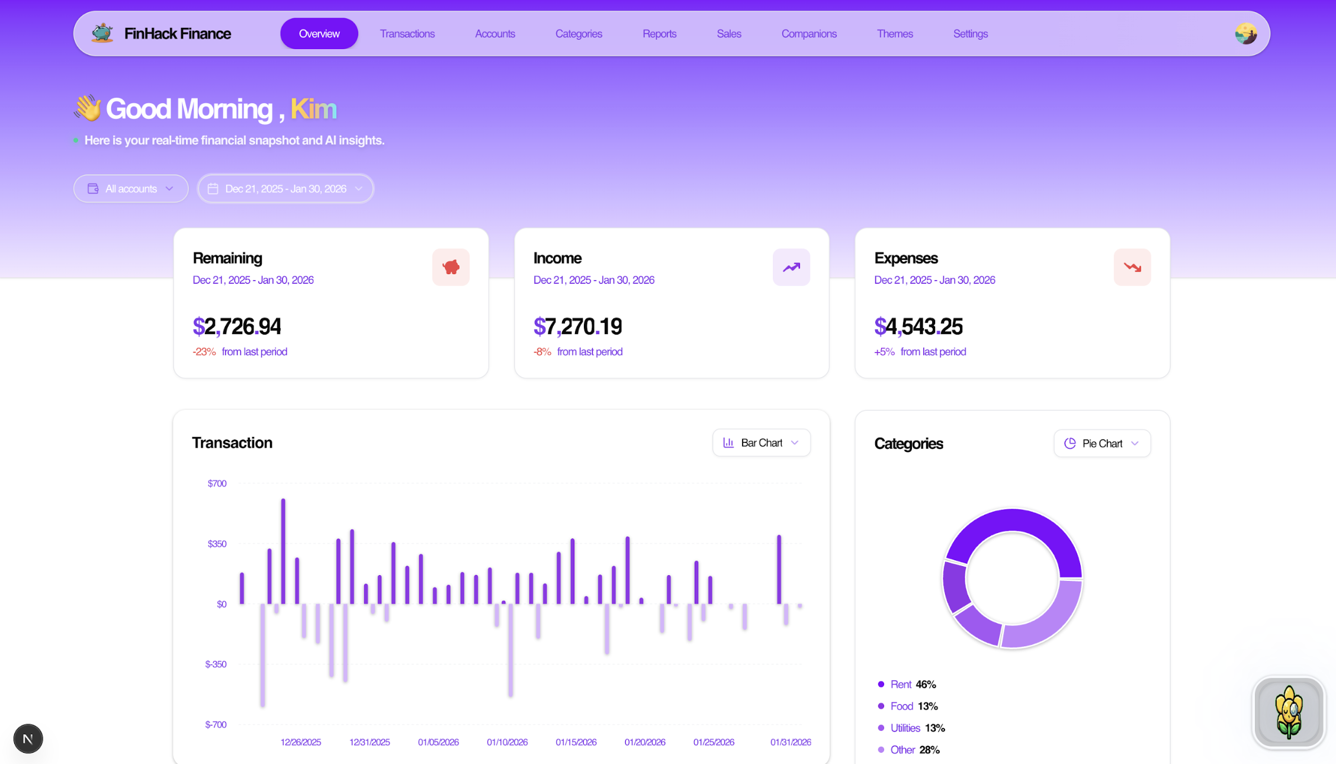Click the piggy bank icon in Remaining card
1336x764 pixels.
click(451, 267)
